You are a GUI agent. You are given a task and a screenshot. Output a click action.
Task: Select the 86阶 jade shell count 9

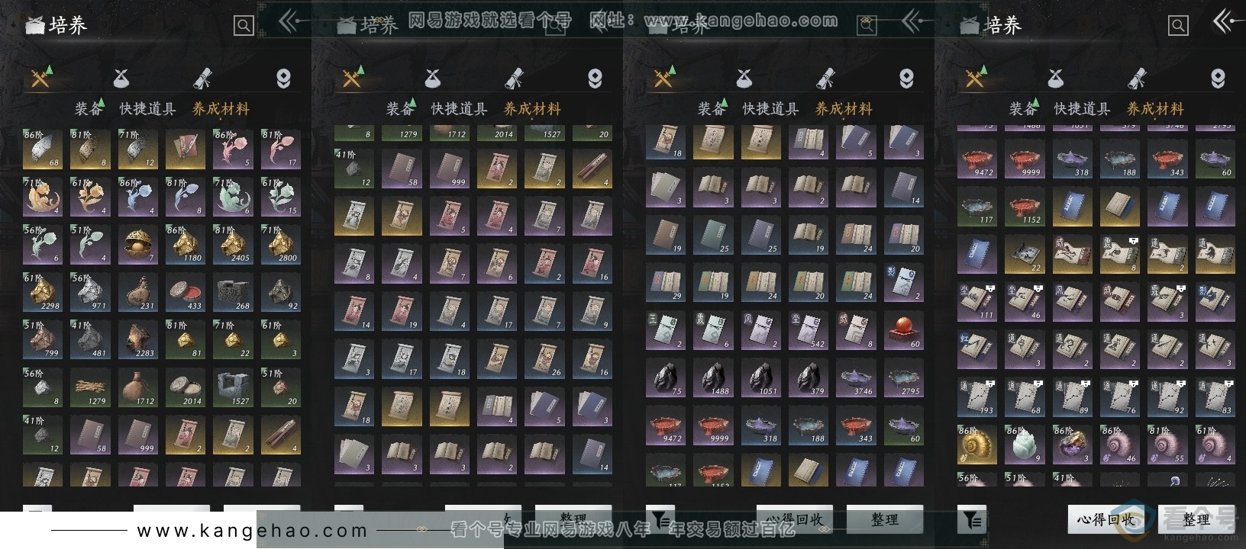click(1025, 445)
